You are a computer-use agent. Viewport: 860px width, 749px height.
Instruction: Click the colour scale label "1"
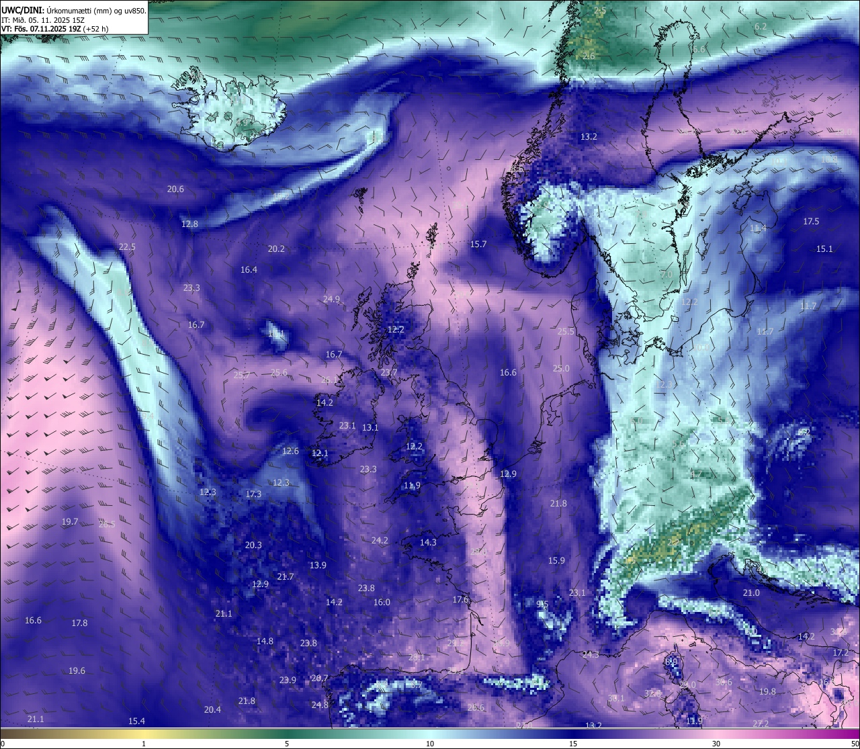pos(144,744)
